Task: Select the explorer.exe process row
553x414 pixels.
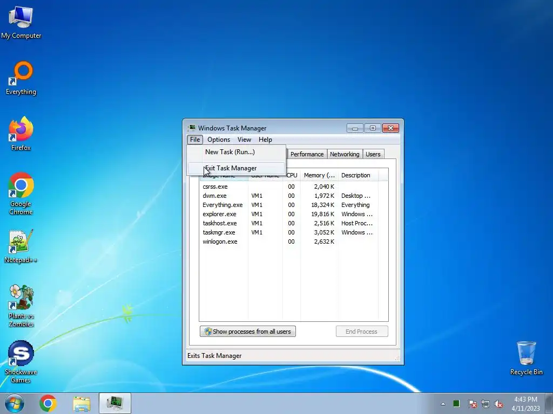Action: [x=293, y=214]
